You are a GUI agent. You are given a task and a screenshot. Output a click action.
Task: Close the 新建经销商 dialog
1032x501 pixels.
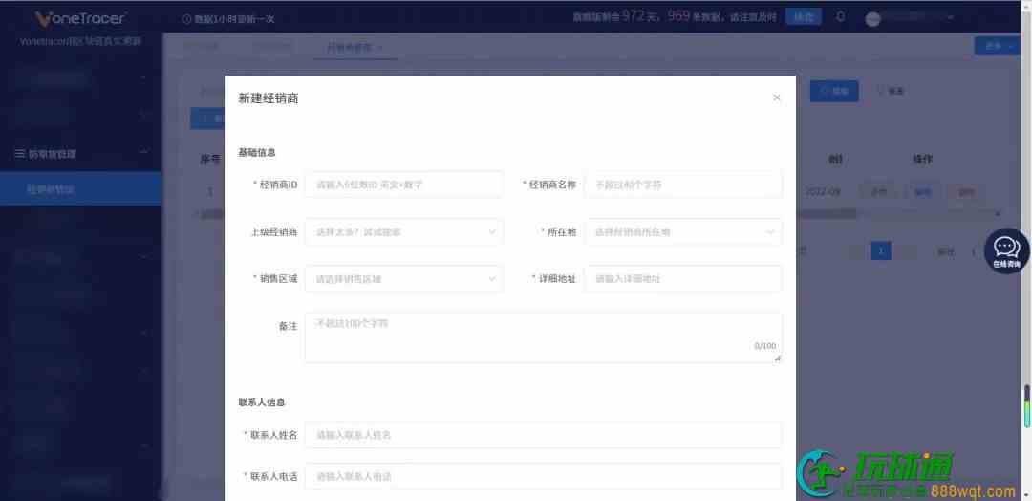[x=777, y=98]
